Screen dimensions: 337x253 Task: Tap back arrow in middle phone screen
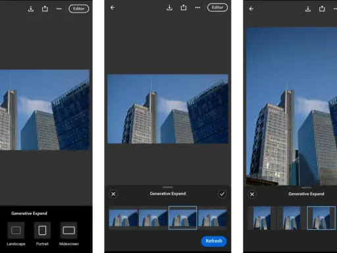[113, 8]
